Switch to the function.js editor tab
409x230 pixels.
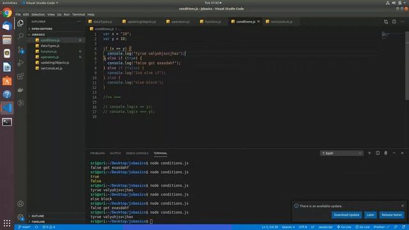click(x=213, y=22)
